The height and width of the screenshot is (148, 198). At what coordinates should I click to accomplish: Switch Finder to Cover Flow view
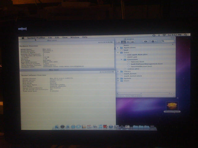132,42
